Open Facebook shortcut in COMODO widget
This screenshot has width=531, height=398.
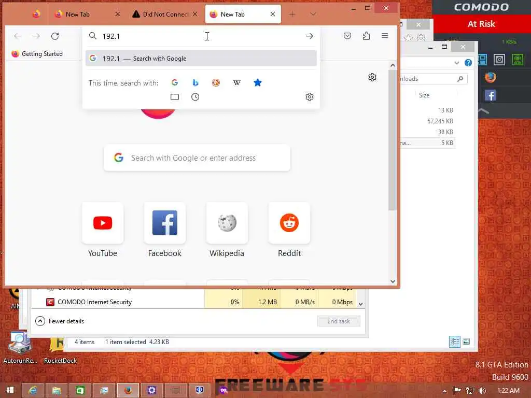click(490, 95)
